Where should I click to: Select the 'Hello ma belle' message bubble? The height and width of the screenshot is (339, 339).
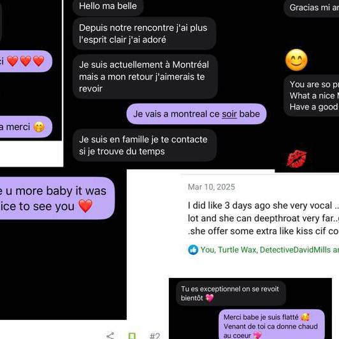(108, 6)
